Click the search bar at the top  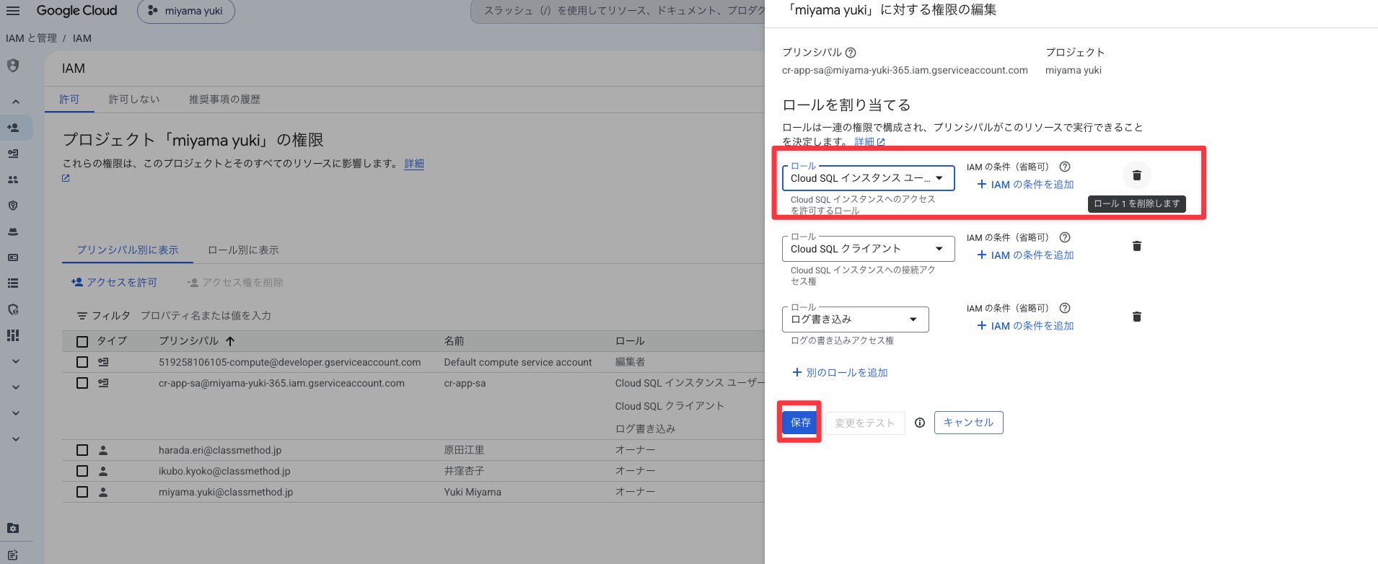point(618,11)
